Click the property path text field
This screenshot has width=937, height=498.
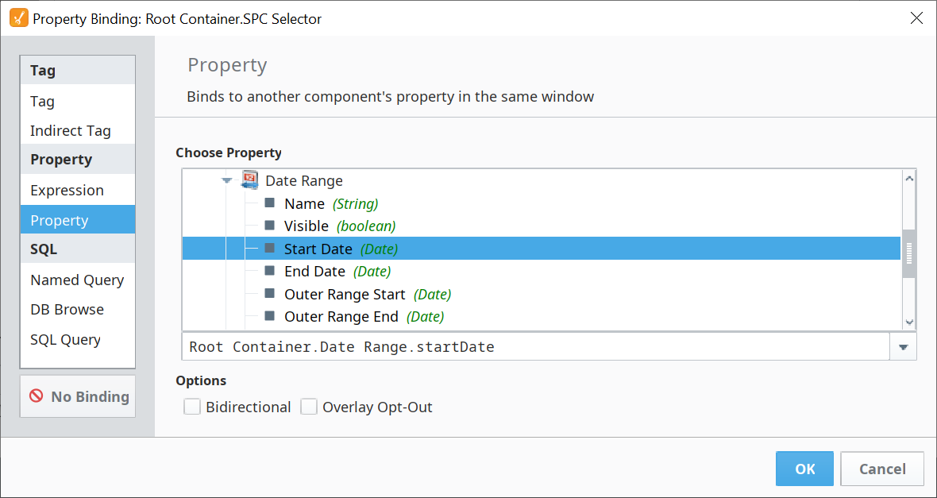click(x=535, y=347)
